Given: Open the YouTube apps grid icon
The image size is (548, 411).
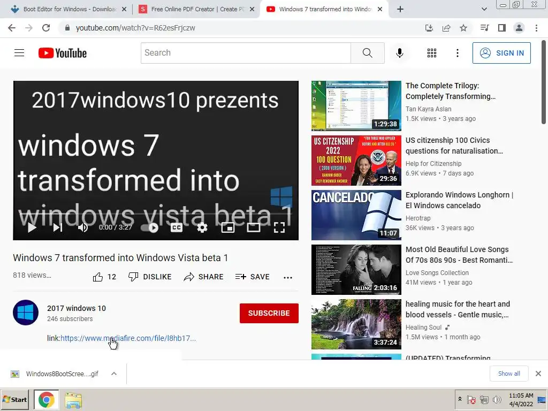Looking at the screenshot, I should coord(432,53).
